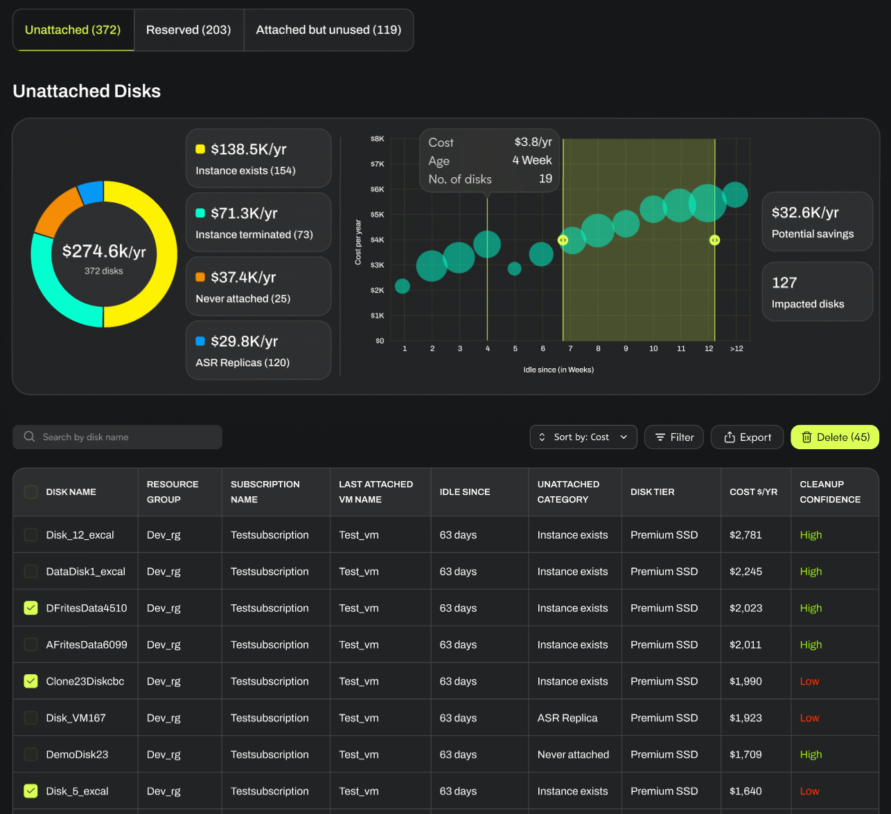The height and width of the screenshot is (814, 891).
Task: Switch to the Reserved (203) tab
Action: 188,30
